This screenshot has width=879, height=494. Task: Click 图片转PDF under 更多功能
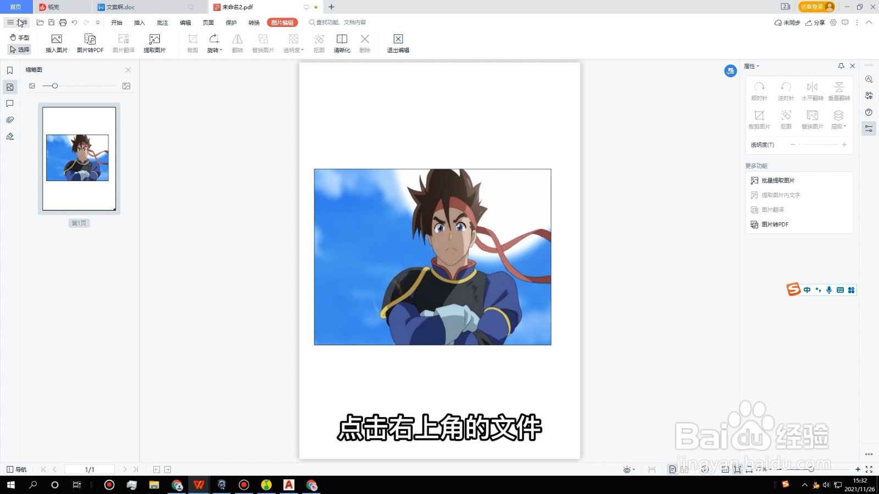pyautogui.click(x=770, y=224)
